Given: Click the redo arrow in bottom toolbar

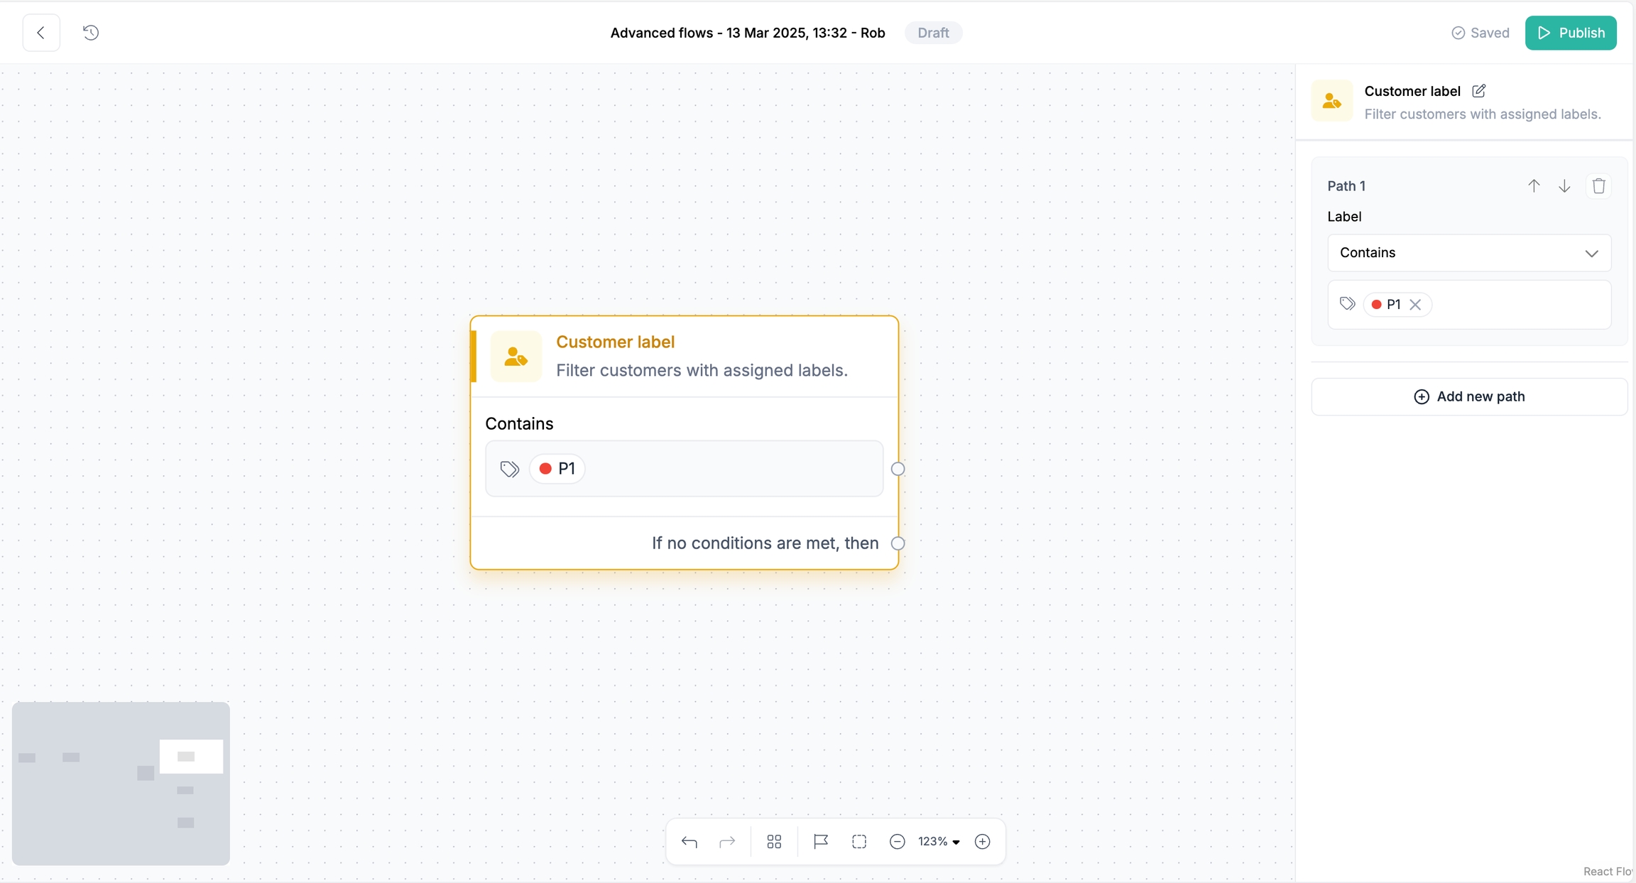Looking at the screenshot, I should (727, 842).
